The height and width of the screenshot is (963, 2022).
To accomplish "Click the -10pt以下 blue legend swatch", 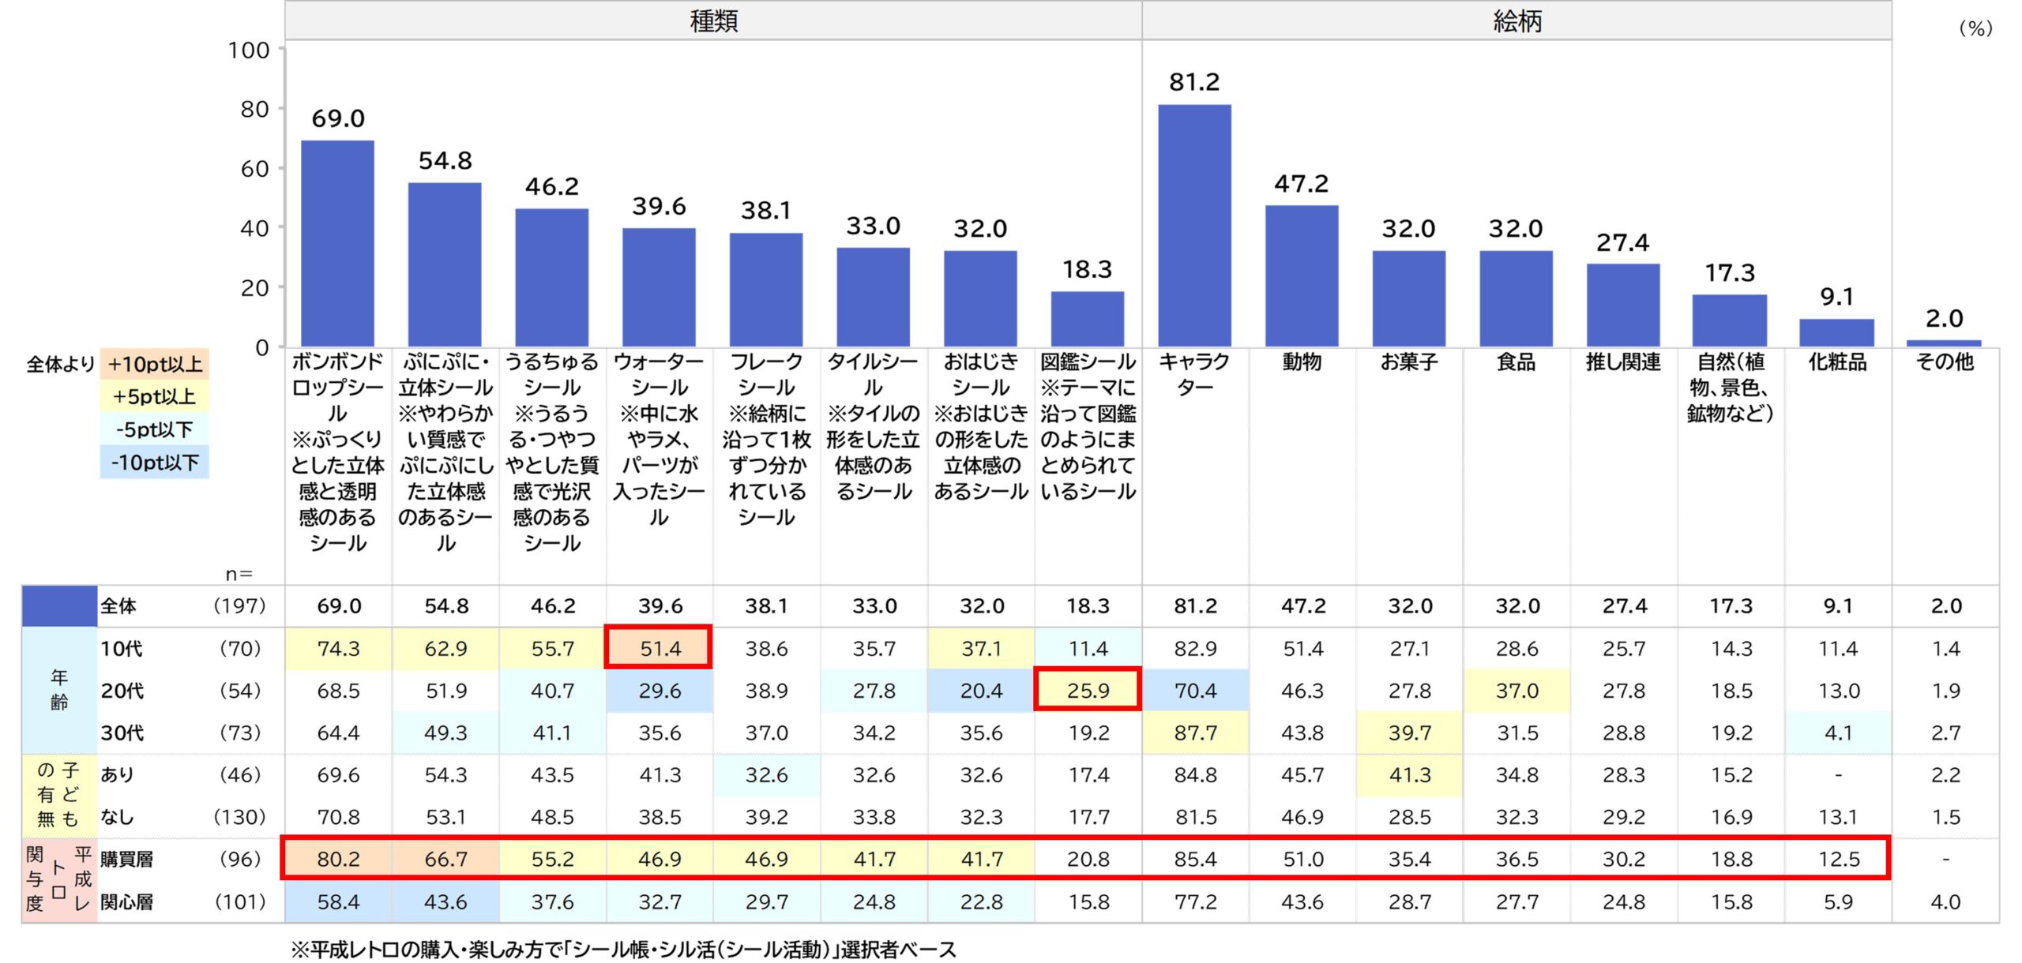I will click(x=154, y=463).
